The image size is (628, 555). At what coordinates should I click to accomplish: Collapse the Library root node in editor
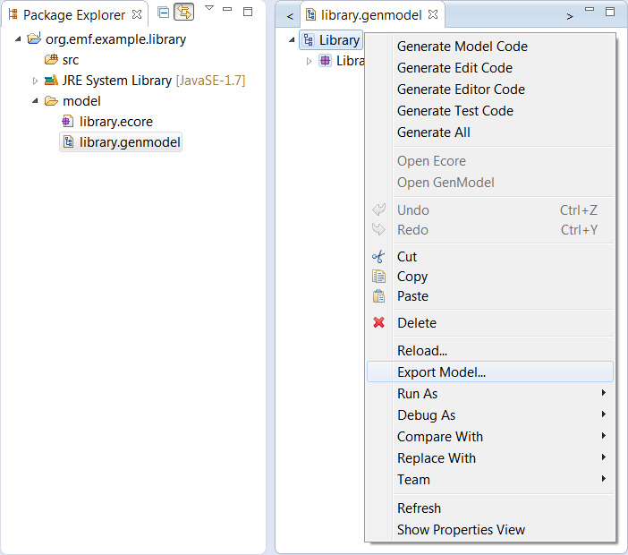[292, 40]
